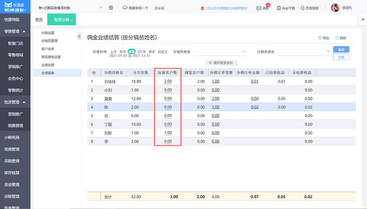Image resolution: width=367 pixels, height=209 pixels.
Task: Expand the 分销员身份 dropdown
Action: pos(328,51)
